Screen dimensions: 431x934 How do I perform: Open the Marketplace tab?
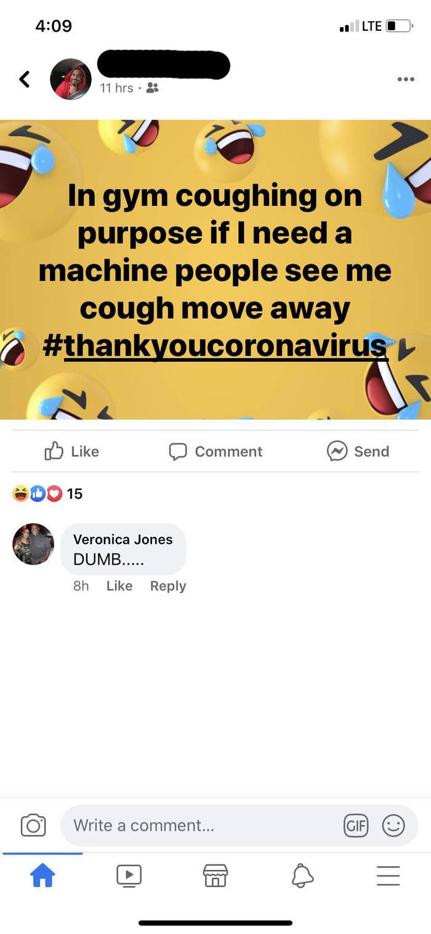click(216, 875)
